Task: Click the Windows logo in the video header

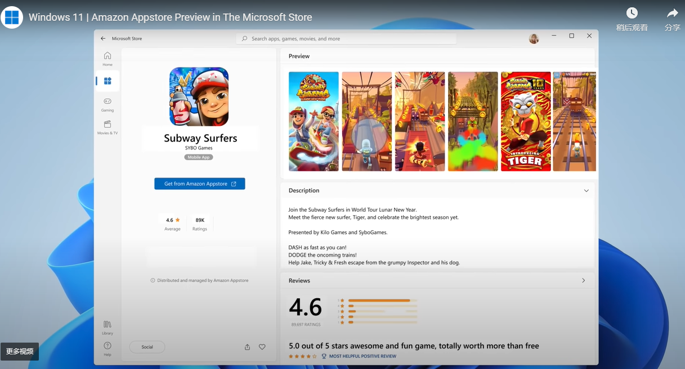Action: tap(12, 17)
